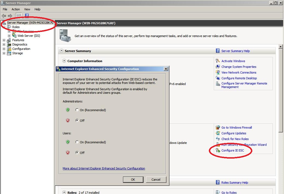Click the Features node icon
The image size is (284, 194).
9,40
